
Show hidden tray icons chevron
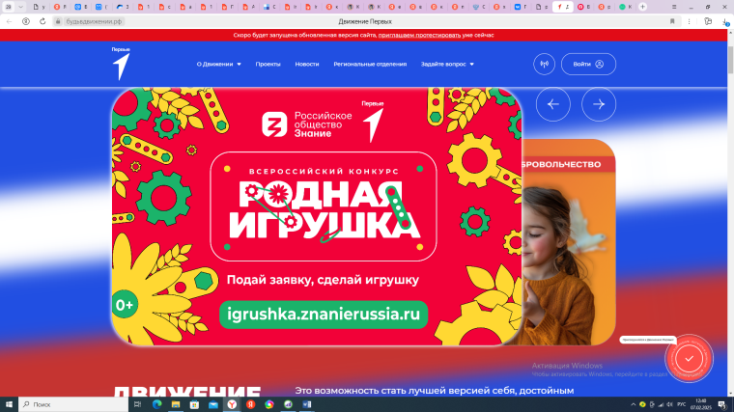(633, 404)
